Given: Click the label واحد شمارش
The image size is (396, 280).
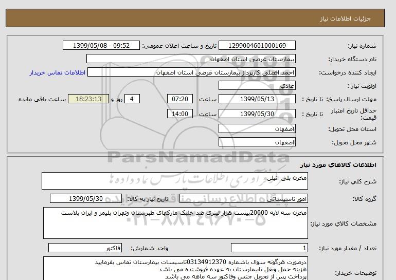Looking at the screenshot, I should (150, 249).
